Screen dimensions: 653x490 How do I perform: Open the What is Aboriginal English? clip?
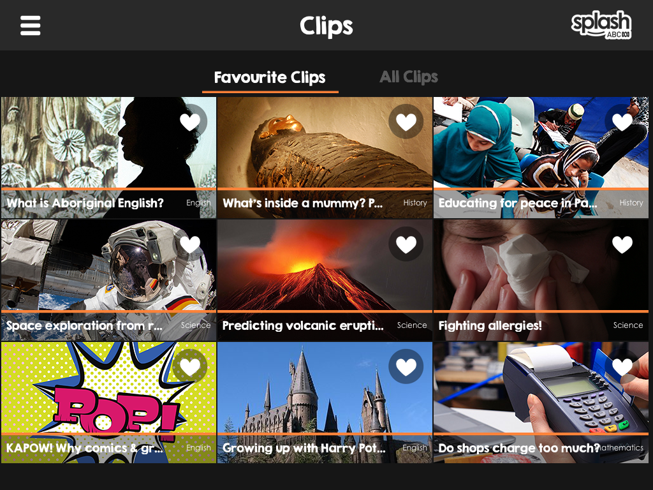pyautogui.click(x=85, y=203)
